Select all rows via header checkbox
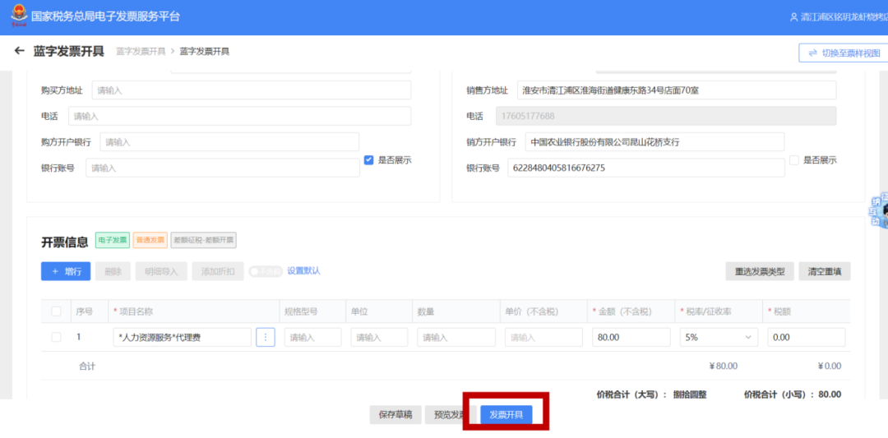The image size is (888, 438). pos(56,311)
